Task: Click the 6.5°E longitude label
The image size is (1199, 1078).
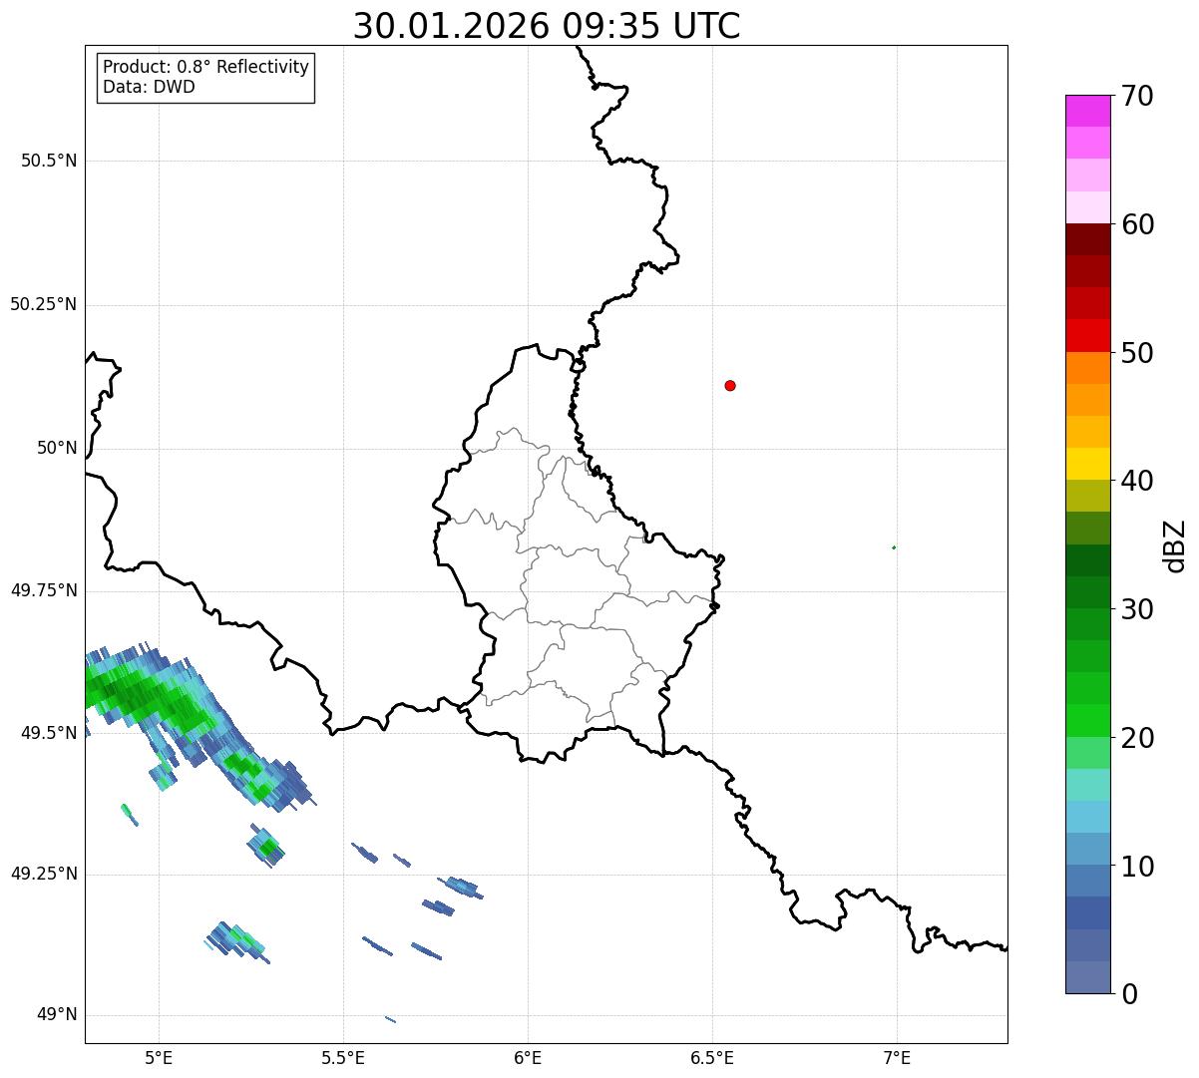Action: [712, 1057]
